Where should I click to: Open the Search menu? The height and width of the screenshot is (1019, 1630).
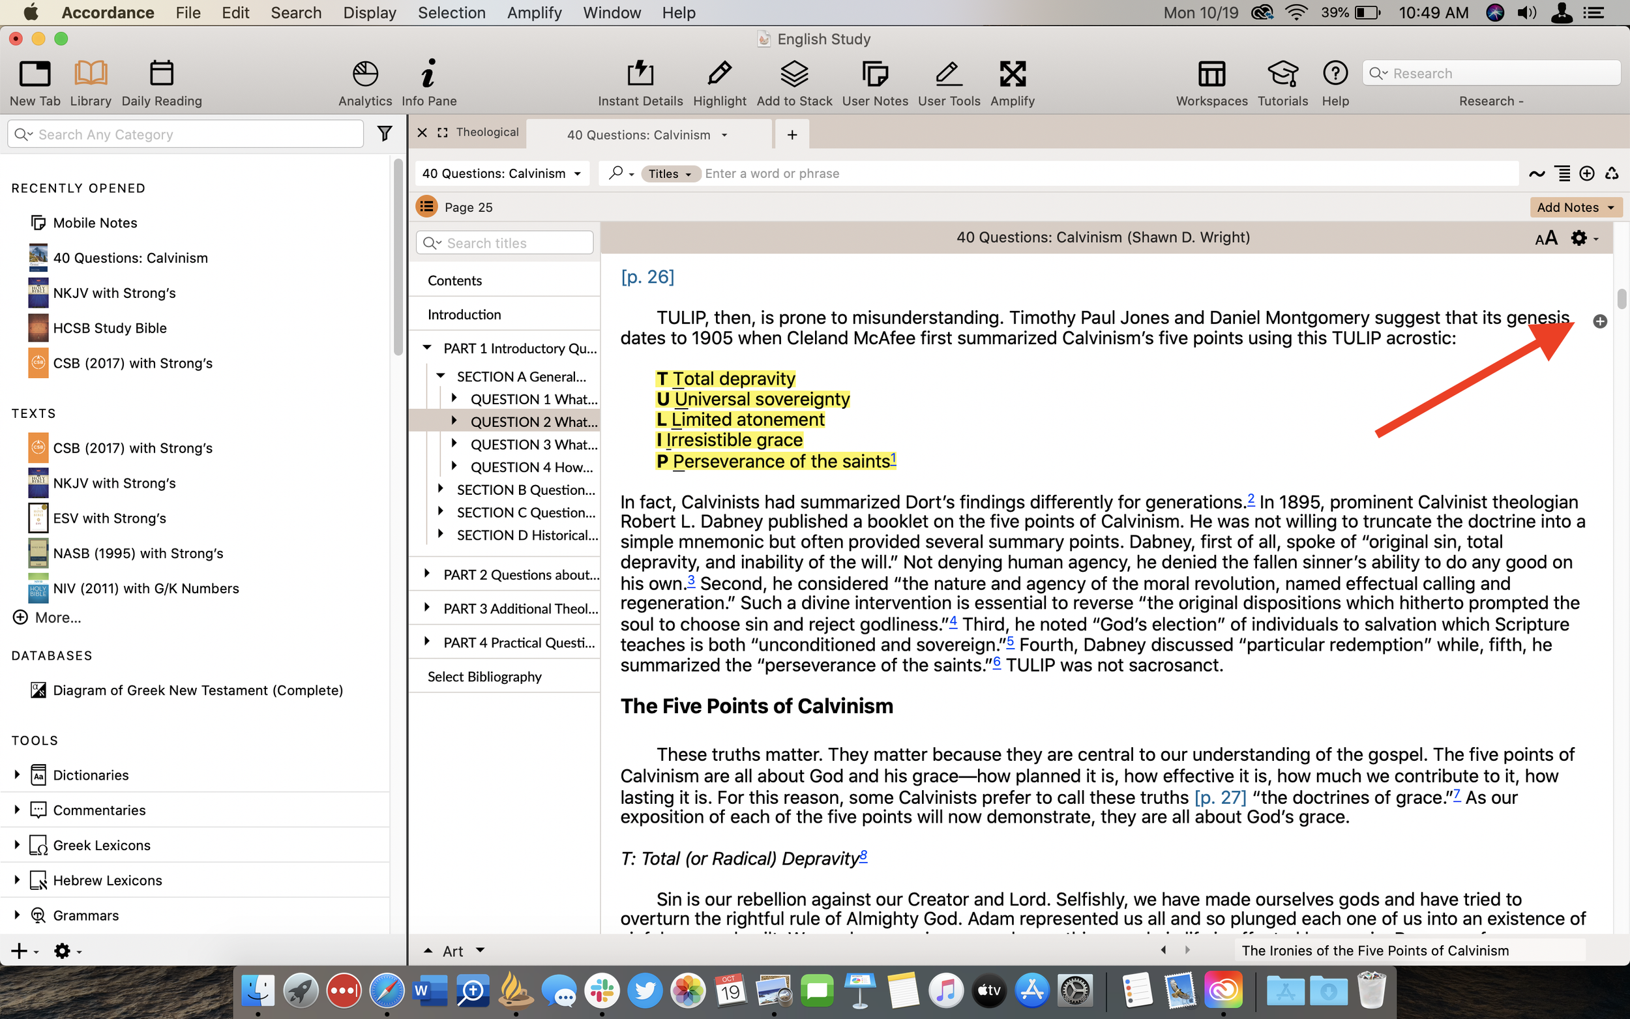click(x=296, y=13)
